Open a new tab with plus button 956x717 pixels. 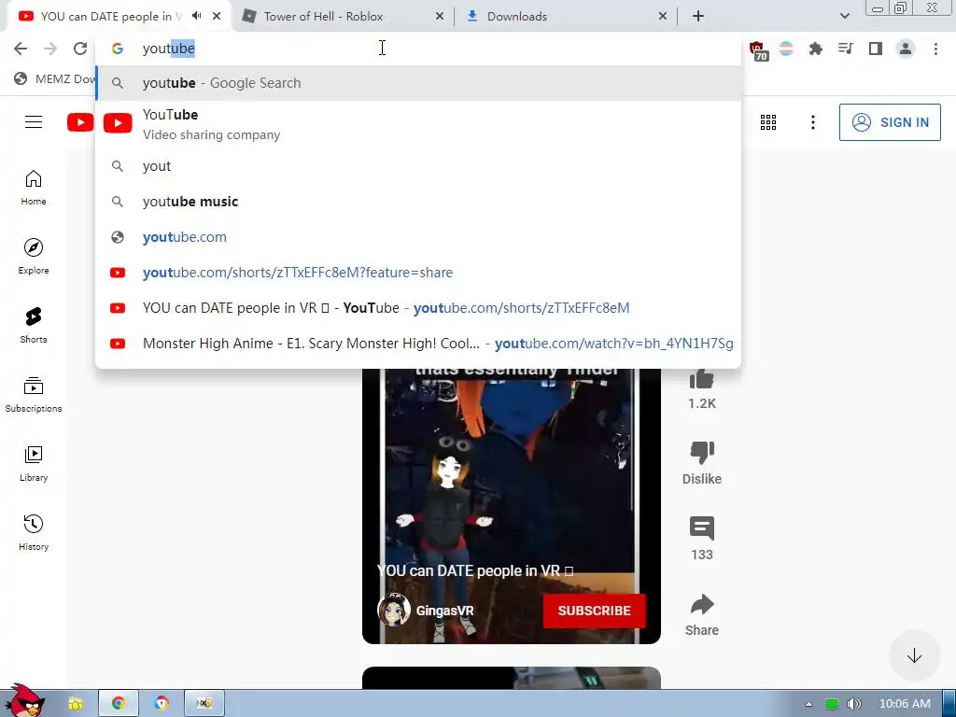pos(698,17)
